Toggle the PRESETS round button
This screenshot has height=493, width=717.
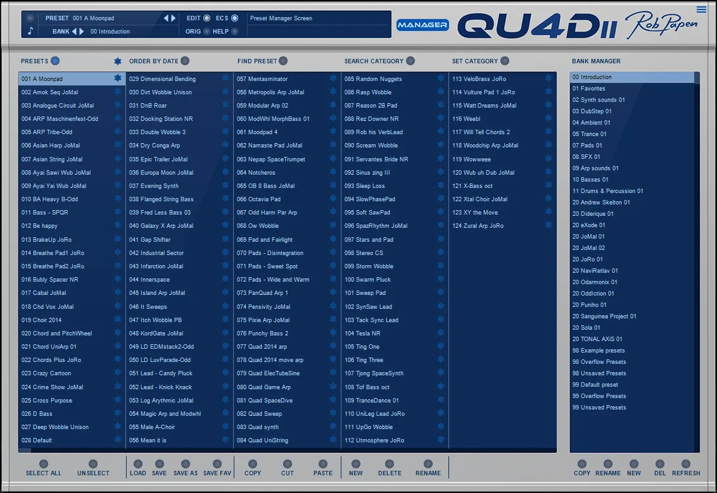coord(55,61)
